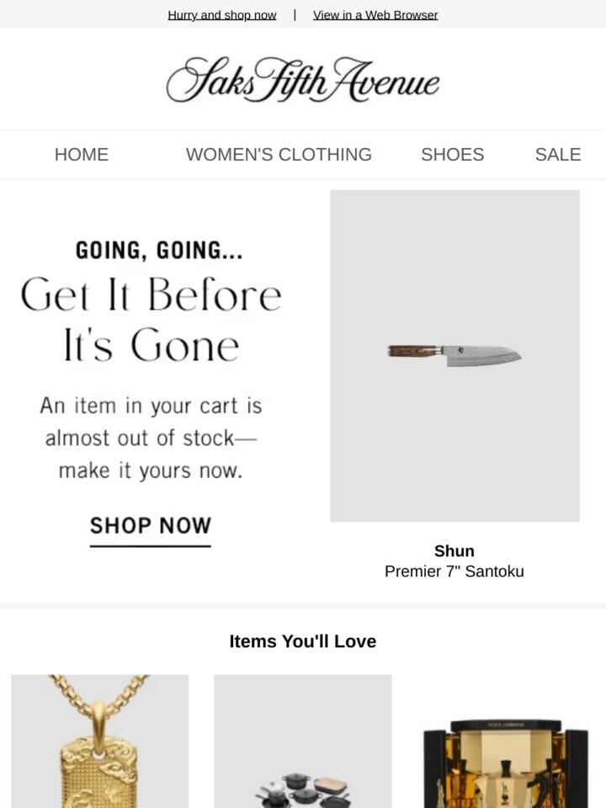Viewport: 606px width, 808px height.
Task: Click the Items You'll Love heading
Action: (x=303, y=641)
